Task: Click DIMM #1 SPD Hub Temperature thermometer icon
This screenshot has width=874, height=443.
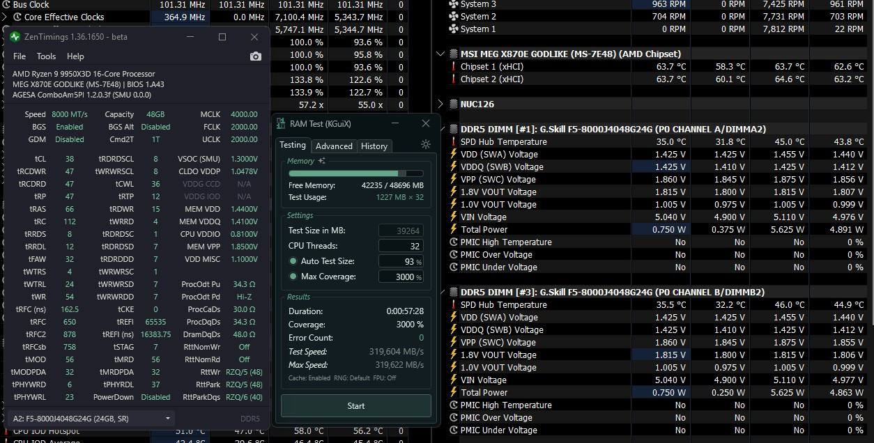Action: (x=454, y=141)
